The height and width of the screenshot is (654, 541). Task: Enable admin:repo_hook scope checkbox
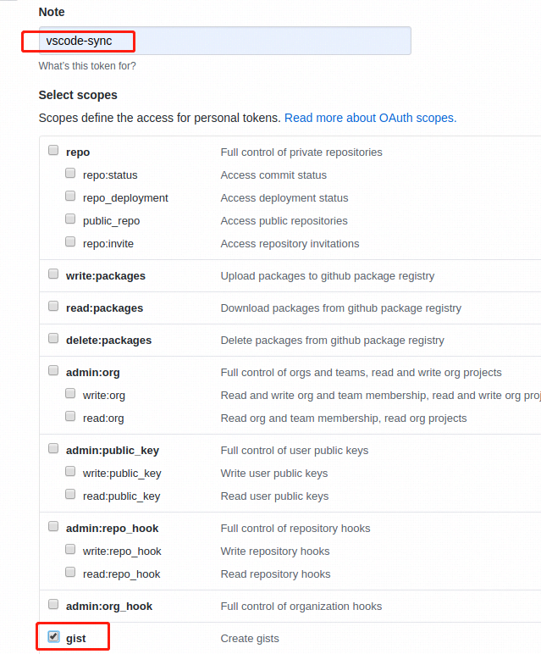(x=53, y=527)
